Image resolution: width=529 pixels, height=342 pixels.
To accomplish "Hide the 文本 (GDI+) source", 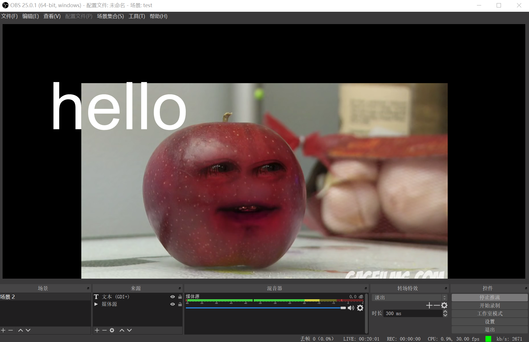I will [x=173, y=297].
